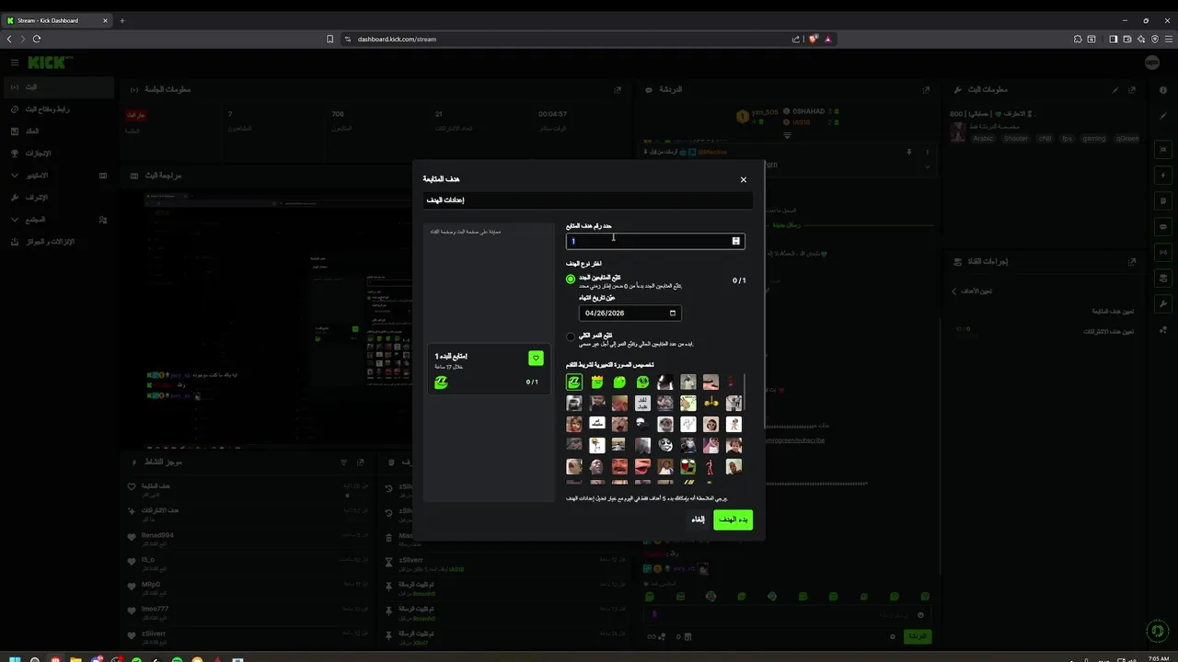Edit stream info with the pencil icon
The height and width of the screenshot is (662, 1178).
tap(1115, 89)
